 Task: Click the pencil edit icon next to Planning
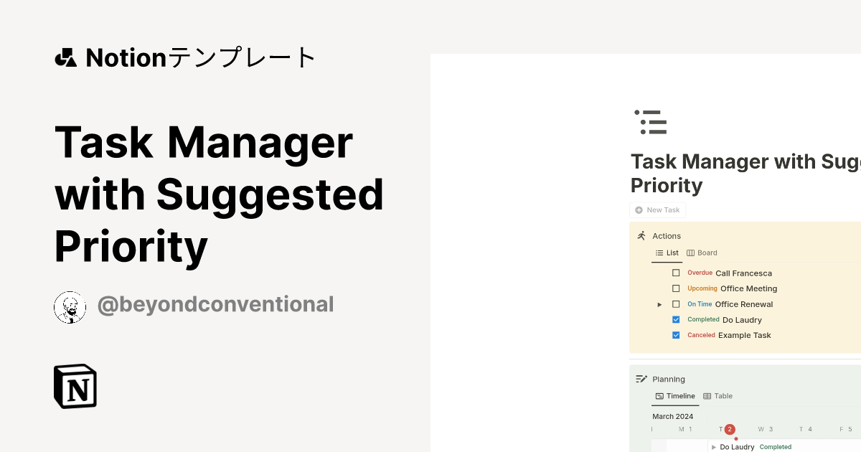point(641,379)
